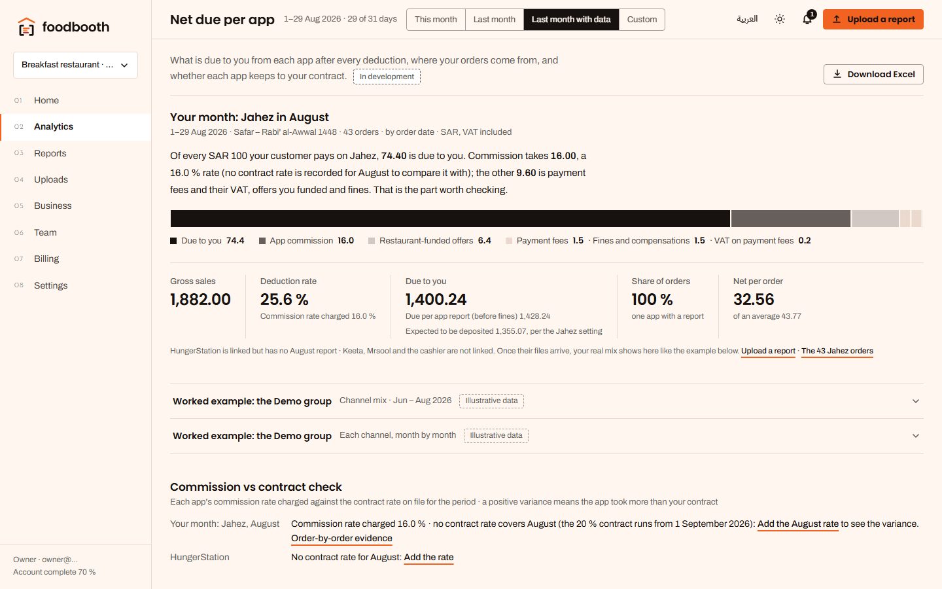Click the black Due to you bar segment
Image resolution: width=942 pixels, height=589 pixels.
[x=450, y=219]
